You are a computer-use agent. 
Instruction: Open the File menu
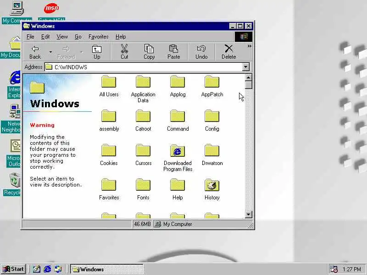[x=30, y=37]
